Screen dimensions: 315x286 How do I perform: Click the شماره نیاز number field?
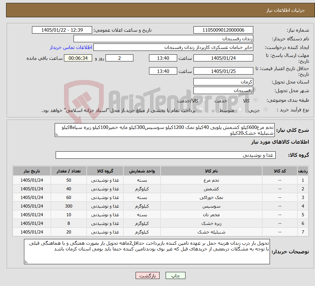[x=223, y=30]
